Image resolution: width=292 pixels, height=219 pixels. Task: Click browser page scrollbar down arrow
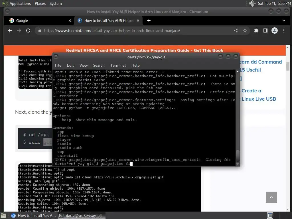[288, 209]
